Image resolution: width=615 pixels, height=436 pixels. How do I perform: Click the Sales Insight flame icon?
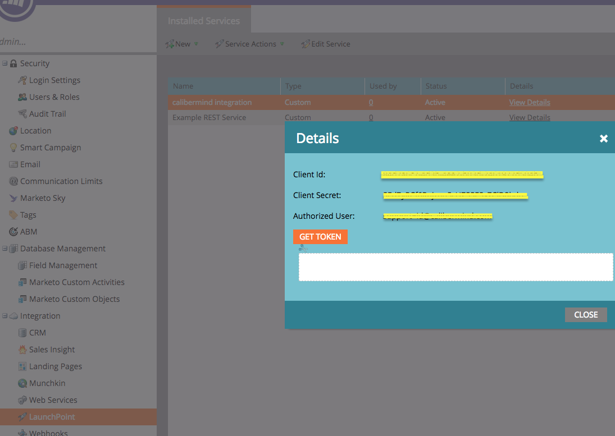click(x=22, y=350)
